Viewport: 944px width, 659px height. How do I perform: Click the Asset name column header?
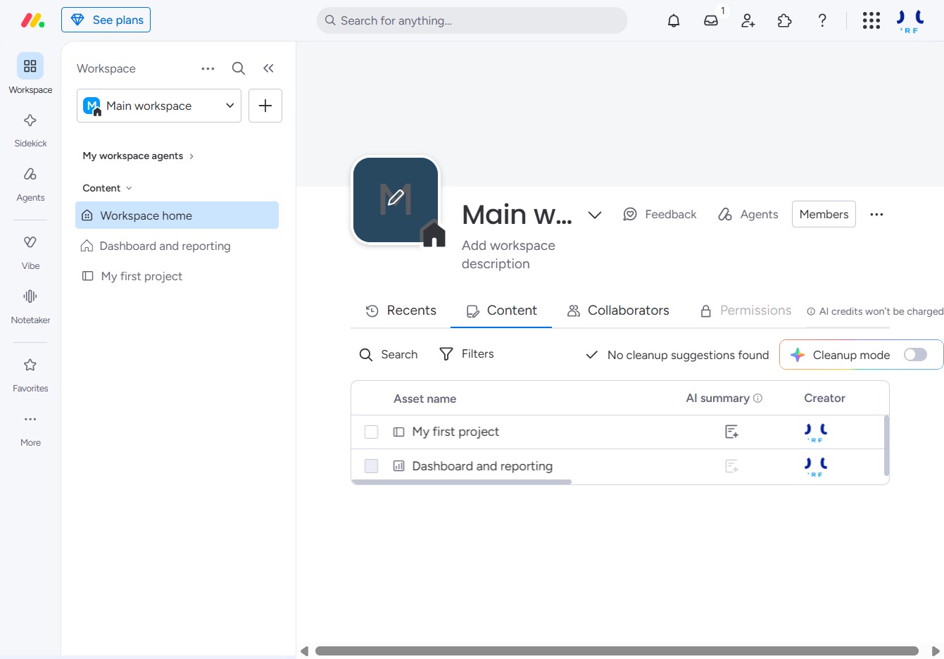point(424,398)
